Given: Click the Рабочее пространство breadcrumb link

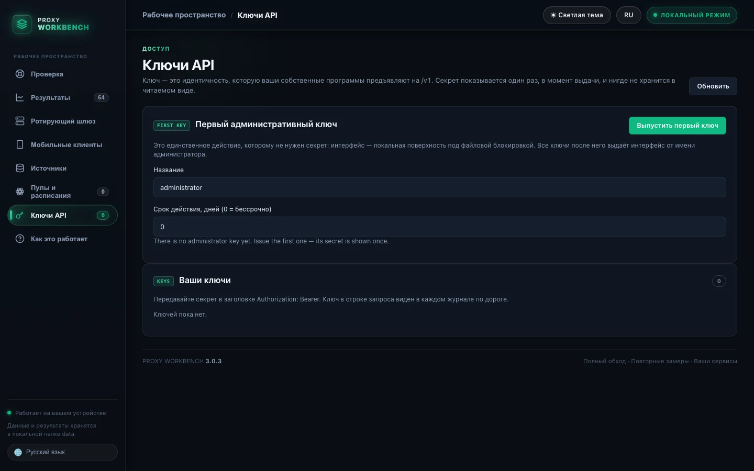Looking at the screenshot, I should (x=184, y=15).
